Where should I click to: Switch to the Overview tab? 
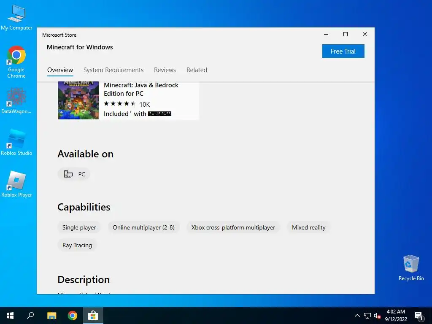tap(60, 70)
